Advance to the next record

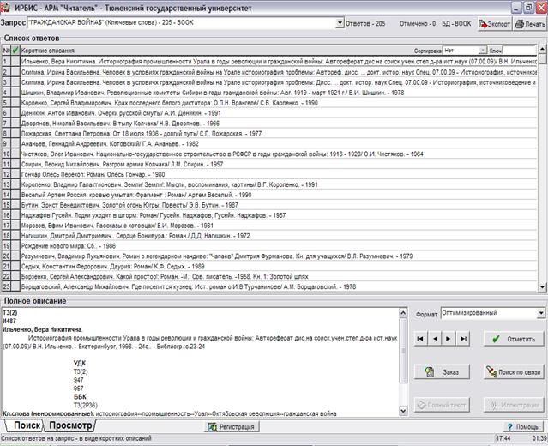click(449, 339)
